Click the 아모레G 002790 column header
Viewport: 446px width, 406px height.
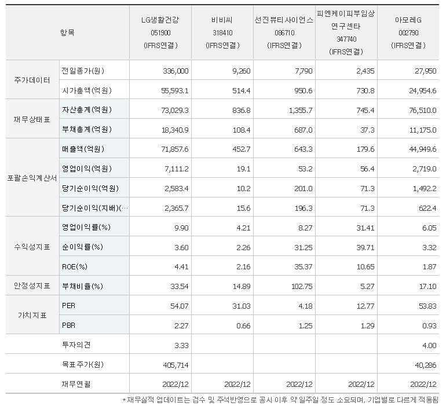[408, 32]
